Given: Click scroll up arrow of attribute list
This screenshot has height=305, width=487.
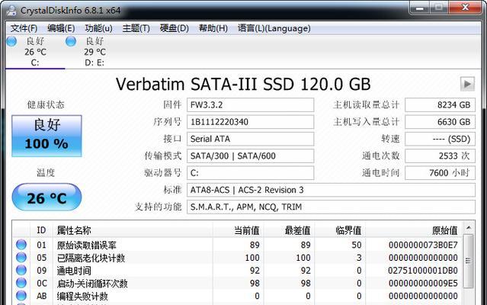Looking at the screenshot, I should (469, 228).
